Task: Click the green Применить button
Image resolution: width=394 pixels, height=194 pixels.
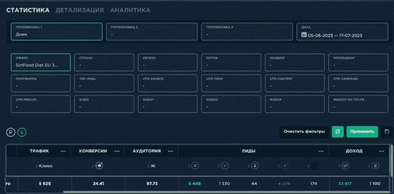Action: click(x=362, y=132)
